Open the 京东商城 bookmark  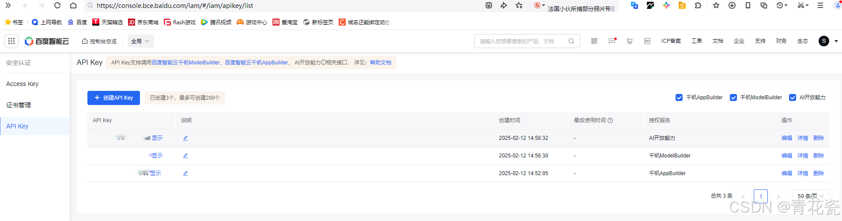pyautogui.click(x=143, y=22)
